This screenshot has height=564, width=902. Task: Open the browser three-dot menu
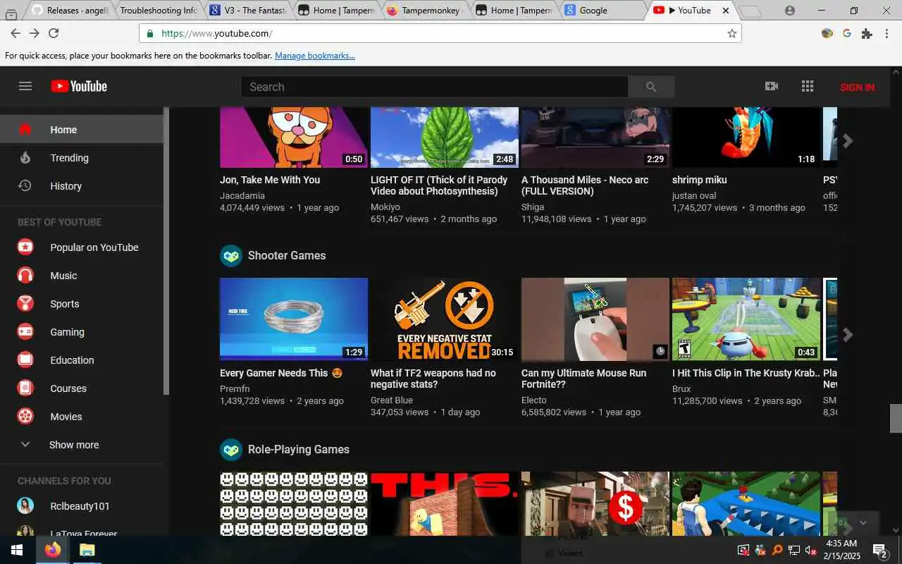(888, 33)
